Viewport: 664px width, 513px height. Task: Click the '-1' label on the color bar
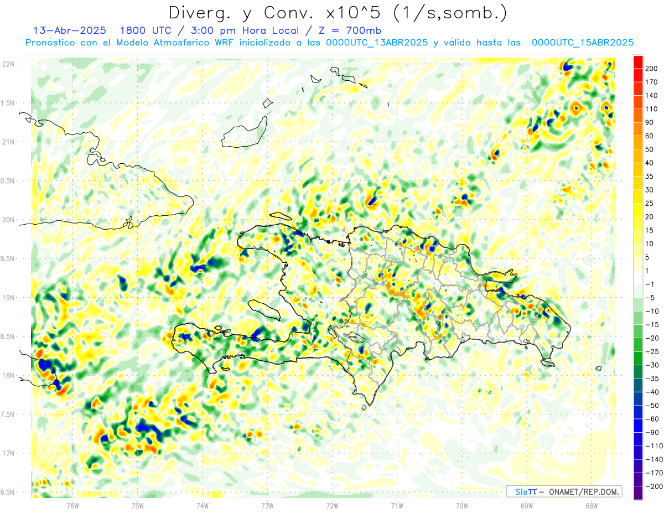point(651,284)
